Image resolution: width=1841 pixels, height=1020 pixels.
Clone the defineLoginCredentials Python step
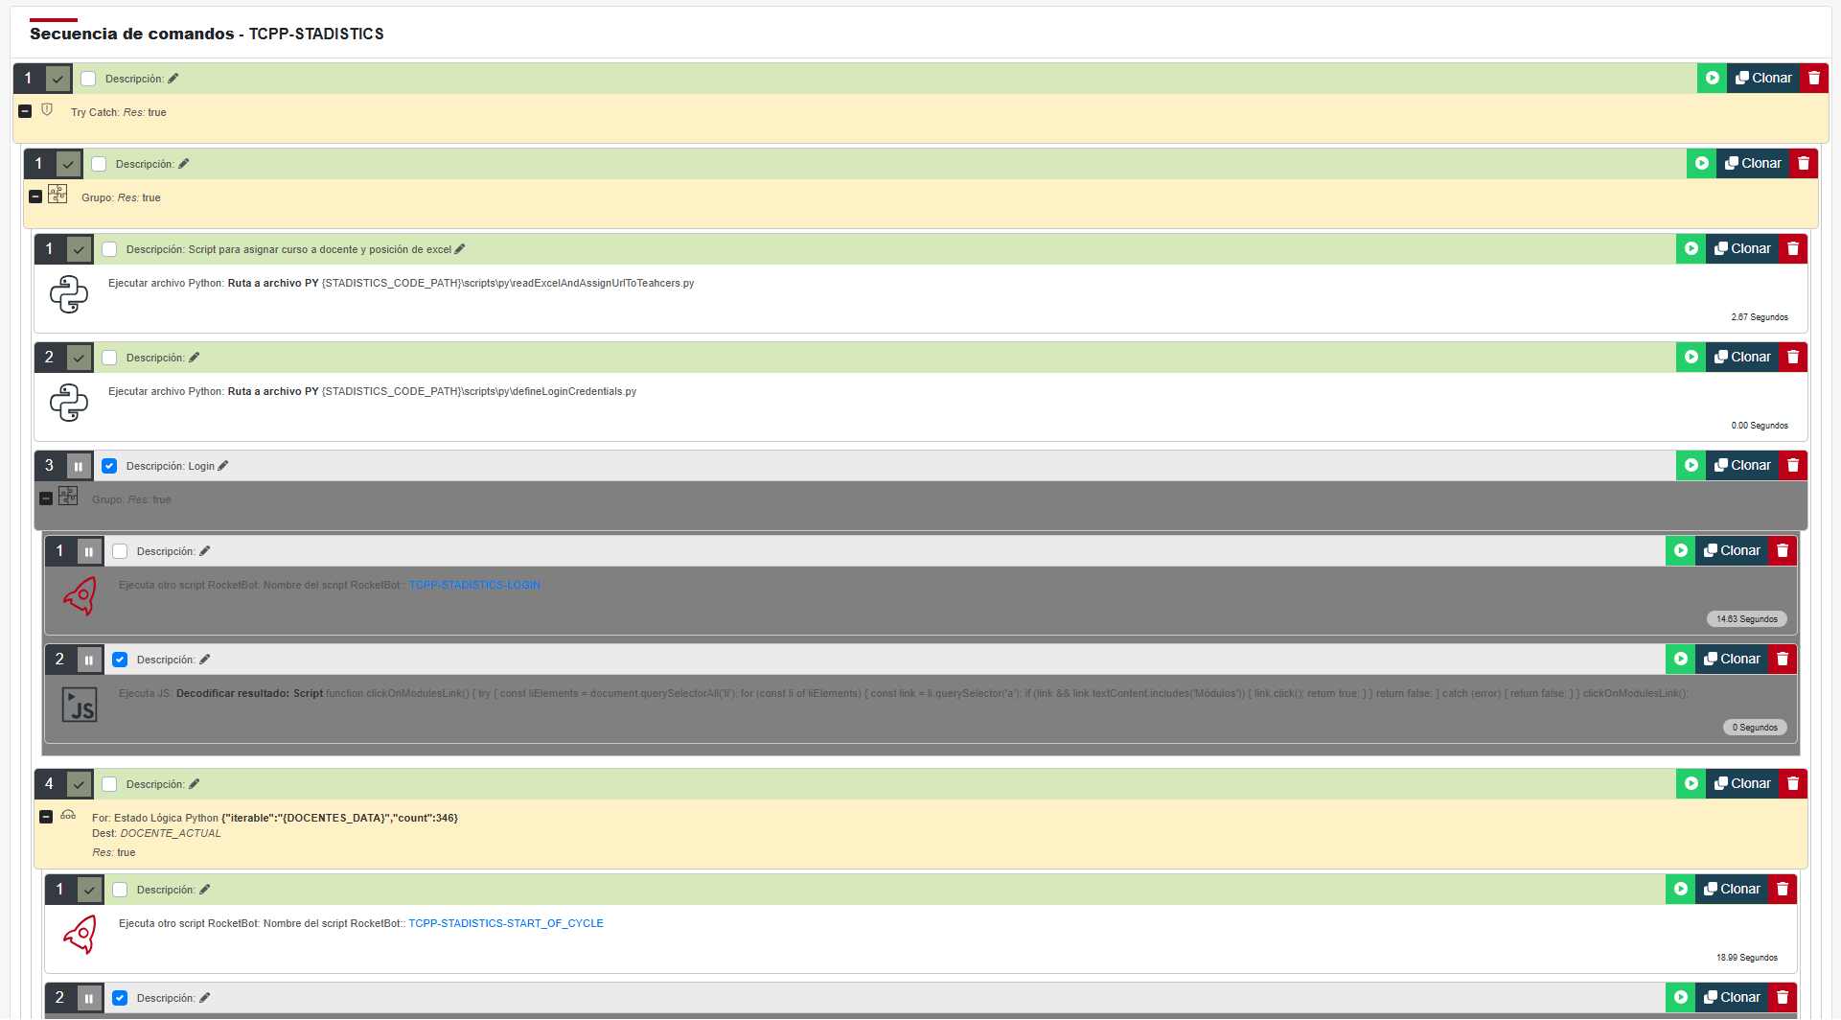click(x=1742, y=358)
